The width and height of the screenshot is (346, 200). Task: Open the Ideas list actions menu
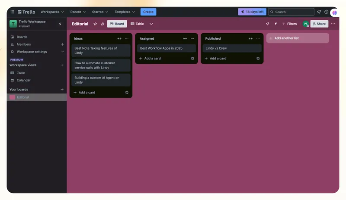pyautogui.click(x=127, y=38)
